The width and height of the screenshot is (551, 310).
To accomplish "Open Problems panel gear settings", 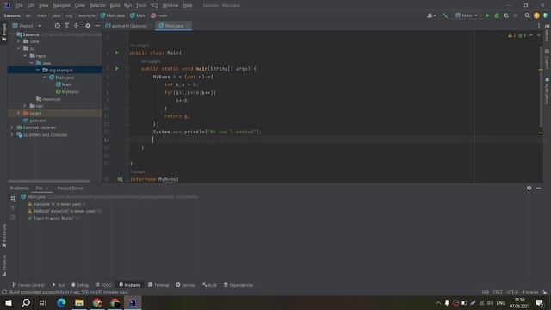I will pos(529,188).
